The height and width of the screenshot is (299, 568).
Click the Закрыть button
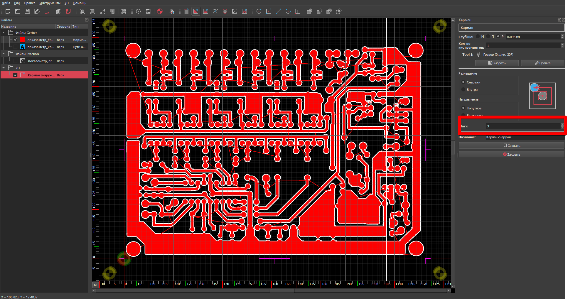[512, 155]
